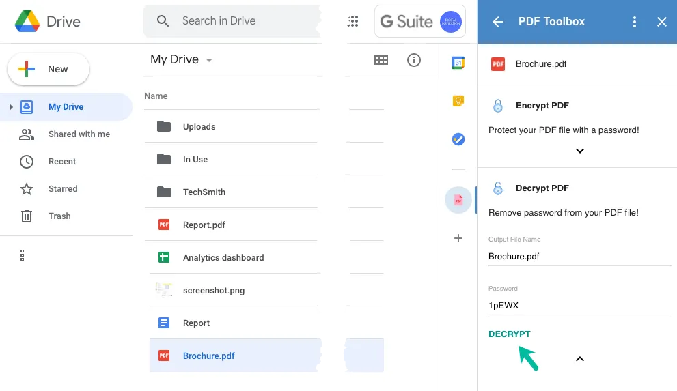Open Google Tasks side panel
Image resolution: width=677 pixels, height=391 pixels.
[458, 139]
